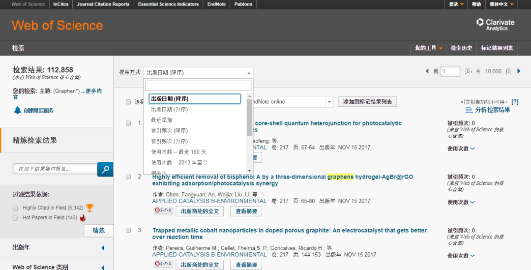Open the 简体中文 language dropdown
The width and height of the screenshot is (531, 270).
(501, 4)
